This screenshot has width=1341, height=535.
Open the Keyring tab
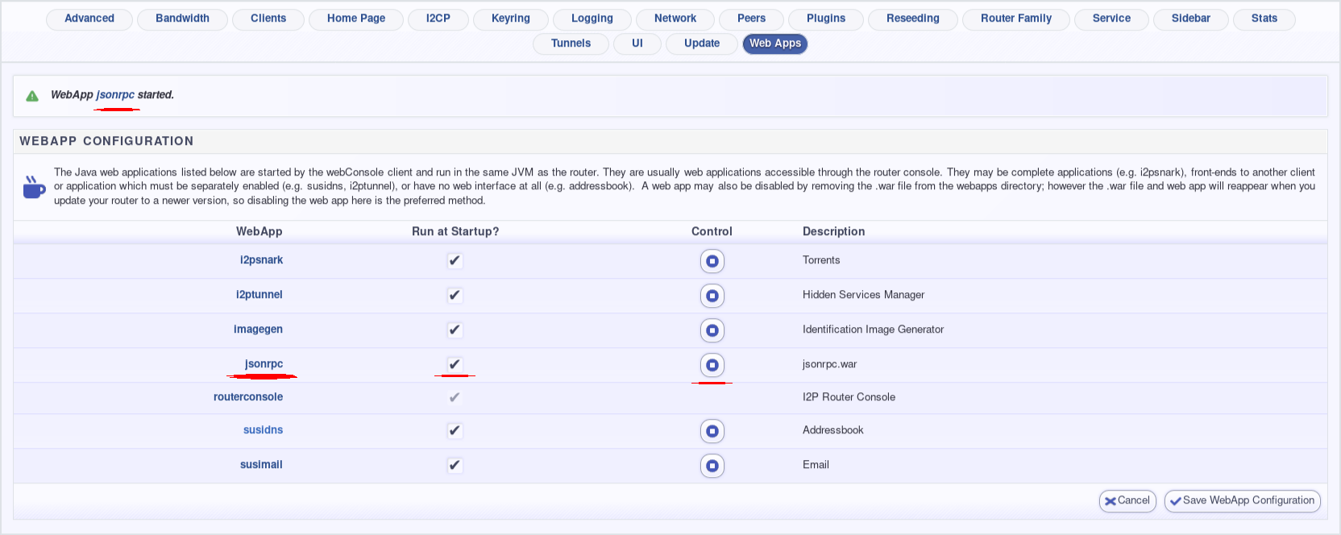(x=511, y=19)
